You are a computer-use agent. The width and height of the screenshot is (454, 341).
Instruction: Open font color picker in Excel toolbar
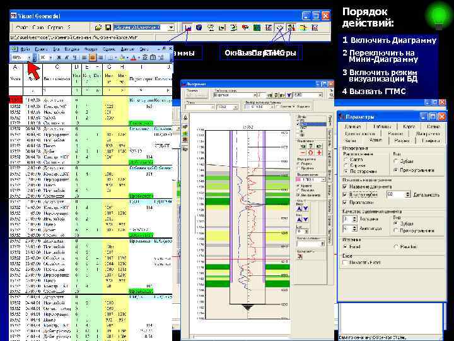coord(134,57)
